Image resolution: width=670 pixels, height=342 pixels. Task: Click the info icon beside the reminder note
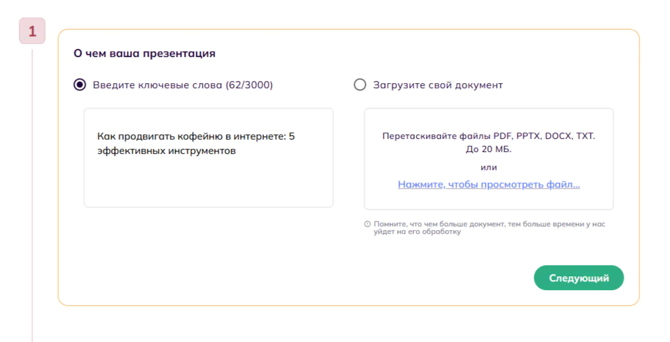pyautogui.click(x=367, y=224)
